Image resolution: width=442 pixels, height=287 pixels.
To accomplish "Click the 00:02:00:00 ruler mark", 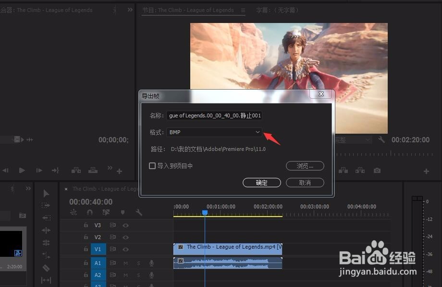I will tap(268, 207).
